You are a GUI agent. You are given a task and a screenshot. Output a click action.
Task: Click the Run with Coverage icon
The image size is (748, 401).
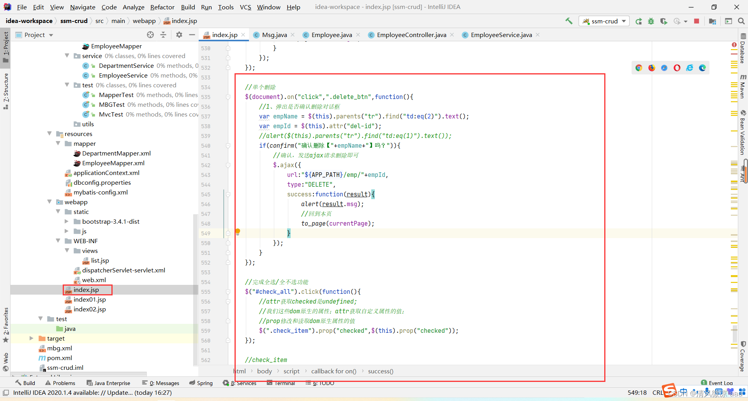pos(663,21)
